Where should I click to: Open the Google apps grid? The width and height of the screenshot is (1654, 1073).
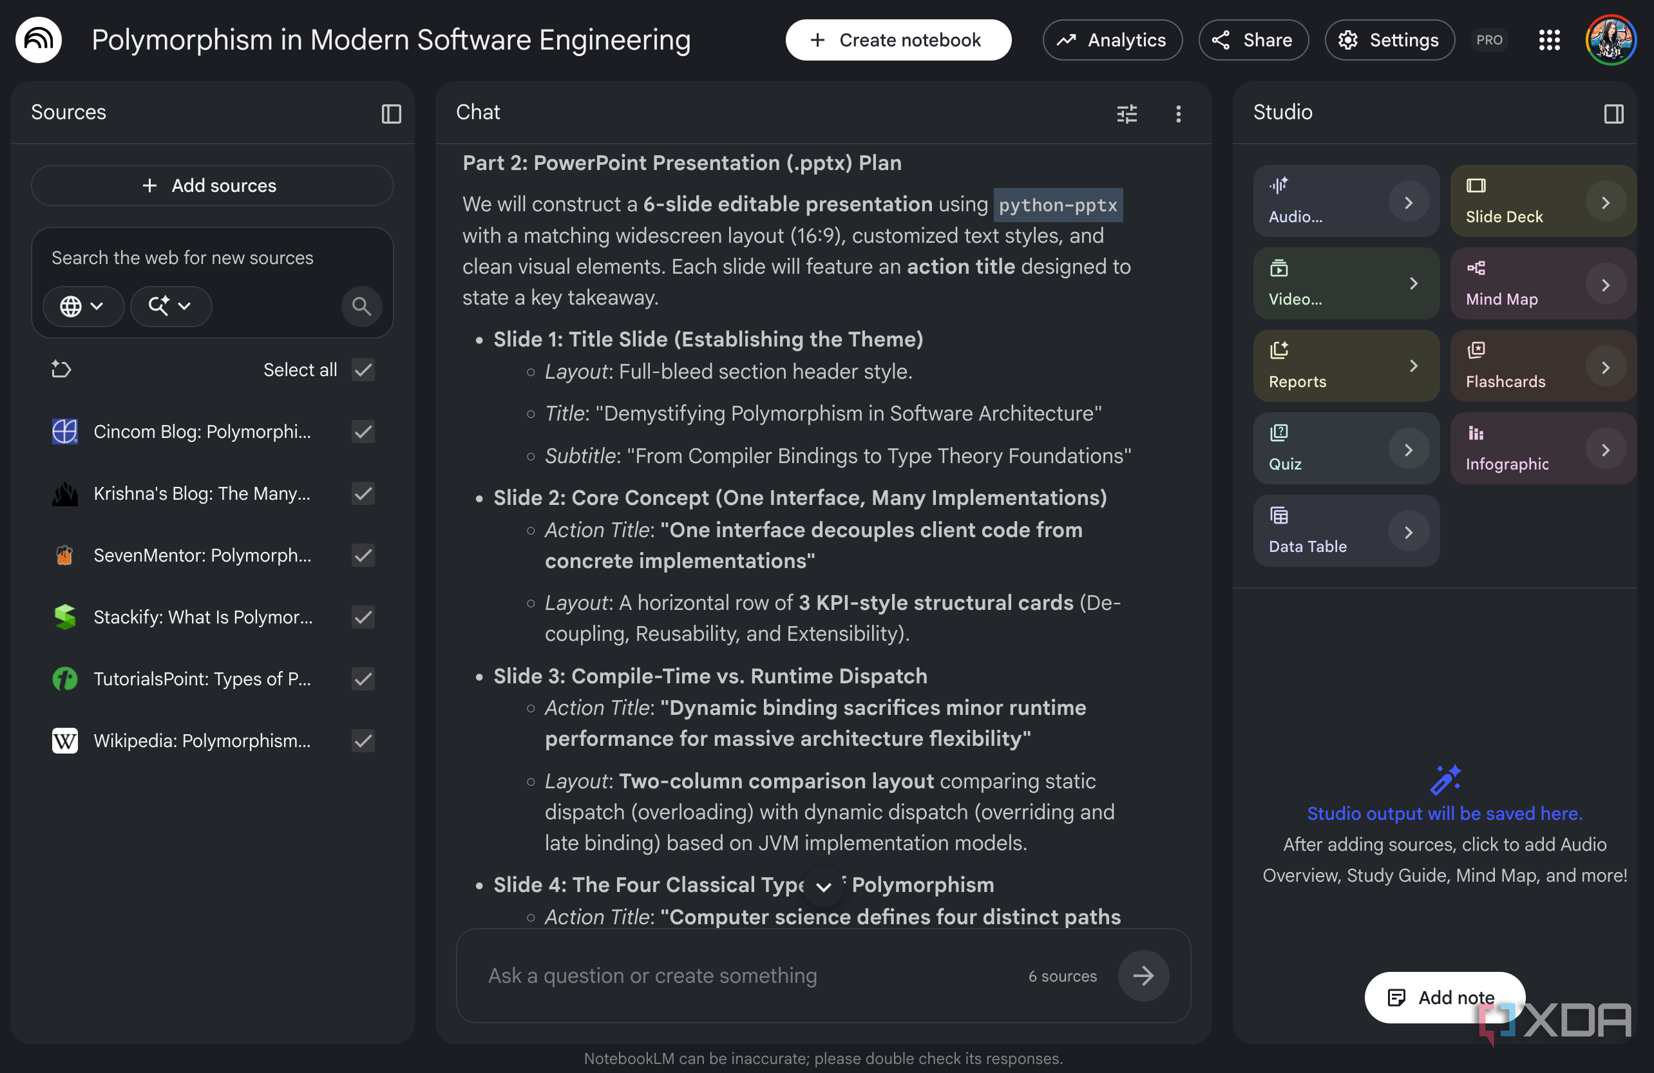coord(1549,41)
